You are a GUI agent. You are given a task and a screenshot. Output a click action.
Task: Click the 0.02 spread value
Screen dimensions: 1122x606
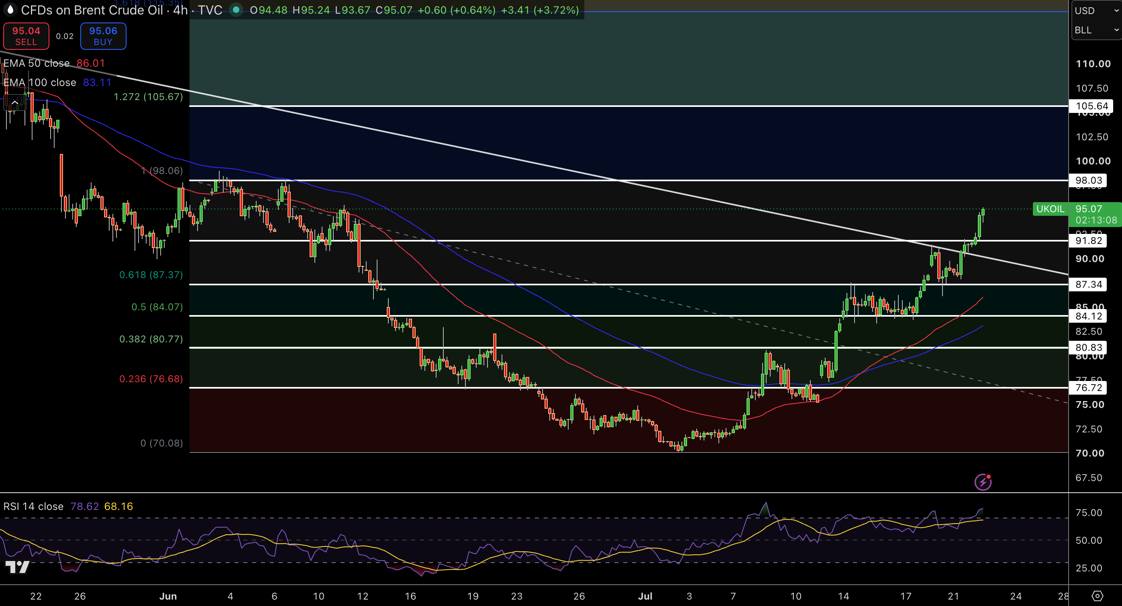(65, 36)
